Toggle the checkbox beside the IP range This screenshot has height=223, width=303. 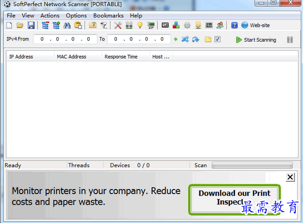coord(217,39)
